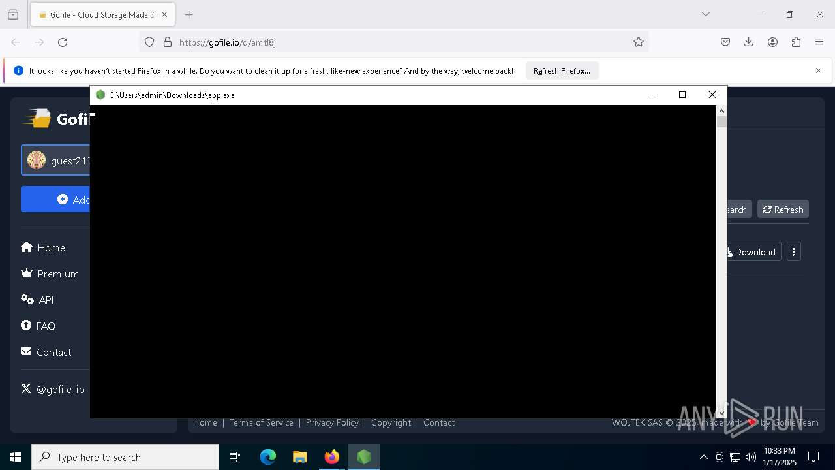Open the Extensions puzzle icon
This screenshot has width=835, height=470.
pos(796,42)
